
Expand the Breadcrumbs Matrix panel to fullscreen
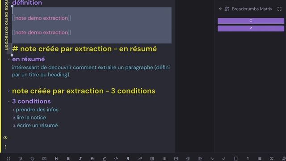click(279, 9)
